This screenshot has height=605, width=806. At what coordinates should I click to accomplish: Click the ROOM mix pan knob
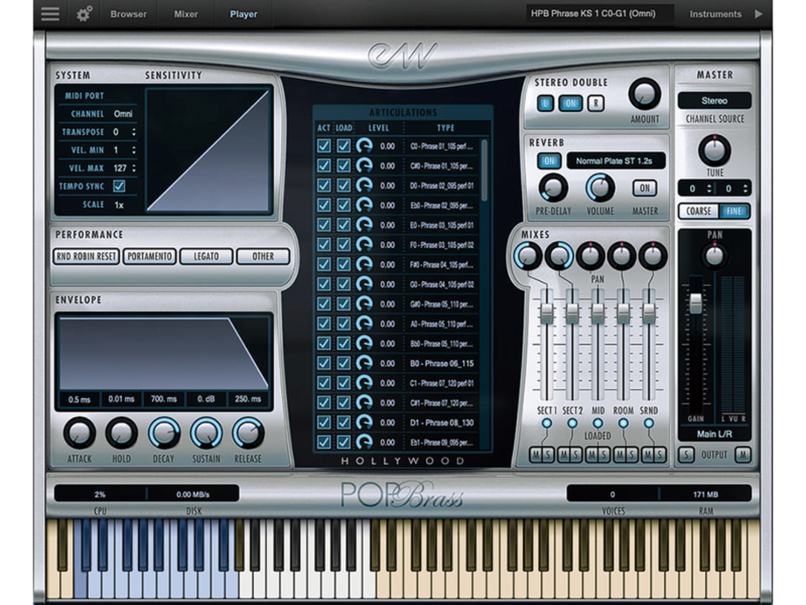point(621,255)
